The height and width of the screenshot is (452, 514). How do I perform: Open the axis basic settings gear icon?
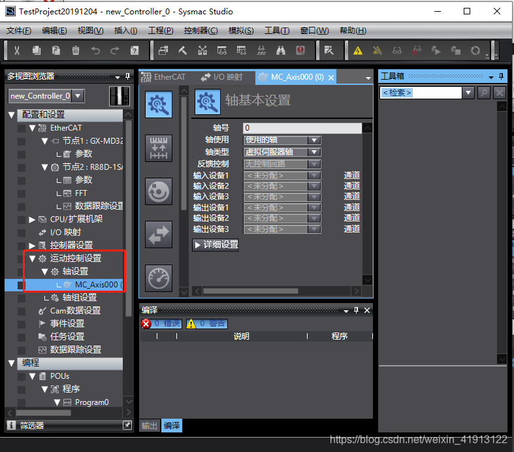159,105
